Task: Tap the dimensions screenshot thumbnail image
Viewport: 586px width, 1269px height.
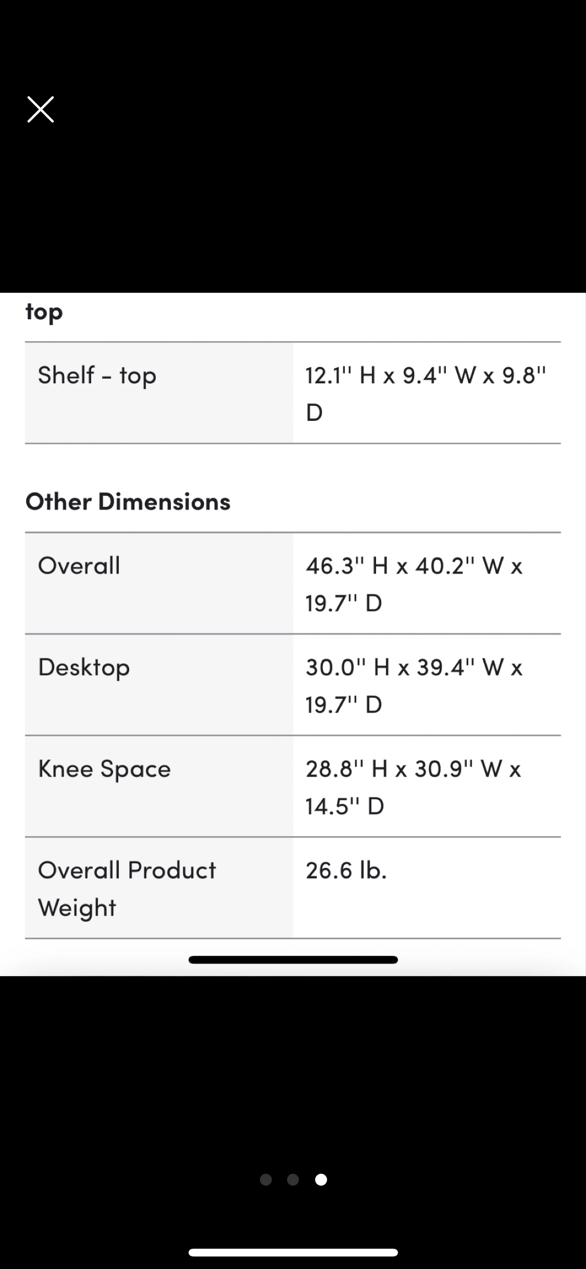Action: pos(293,634)
